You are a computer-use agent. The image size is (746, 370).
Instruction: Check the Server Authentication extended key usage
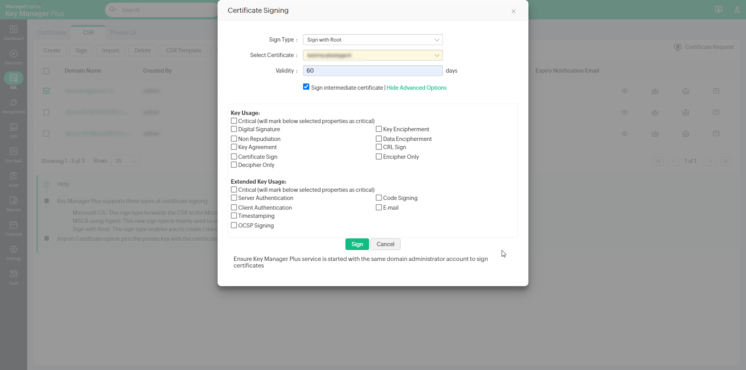(x=234, y=198)
